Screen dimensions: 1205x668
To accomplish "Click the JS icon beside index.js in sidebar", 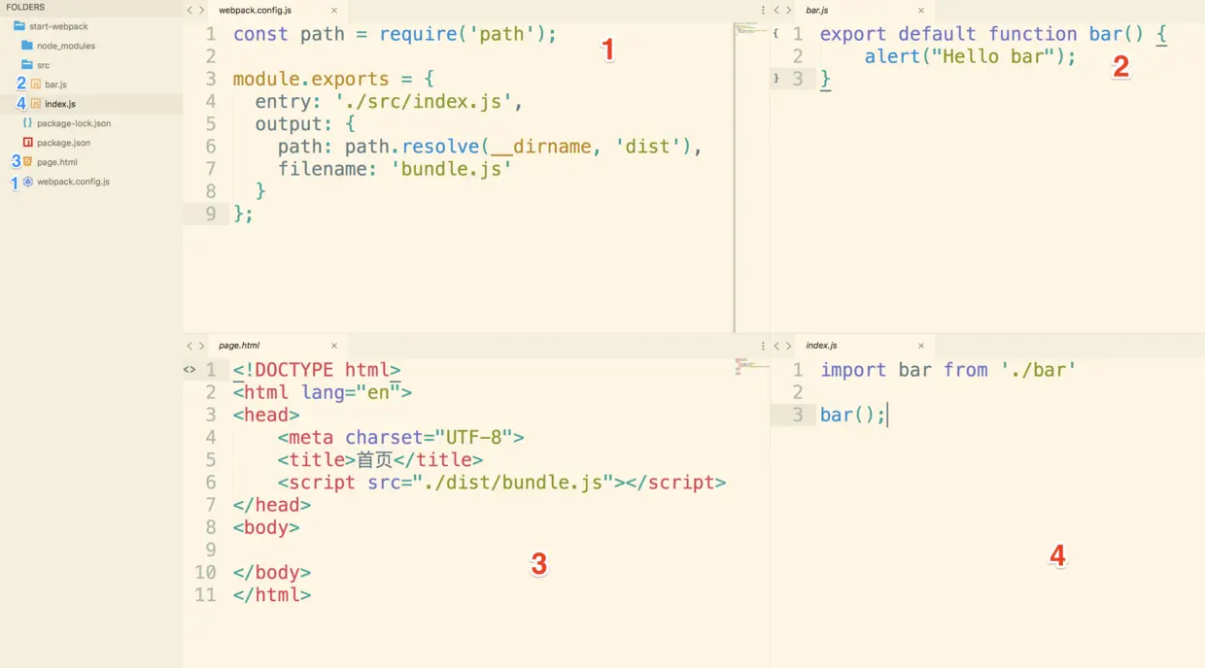I will point(36,104).
